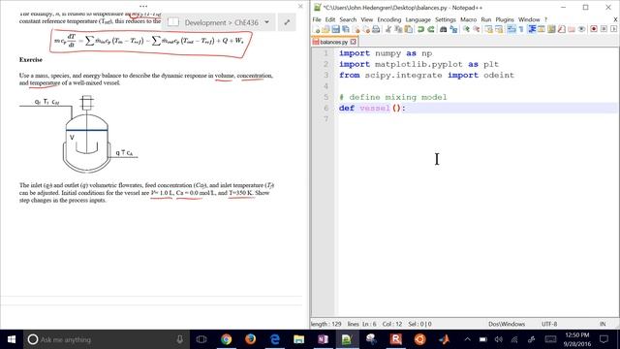This screenshot has height=349, width=620.
Task: Open the Run menu
Action: click(x=486, y=19)
